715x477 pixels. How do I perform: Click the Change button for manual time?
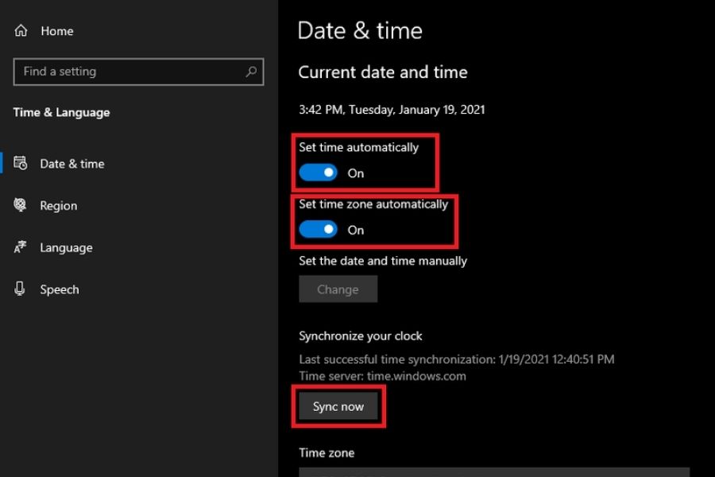338,289
